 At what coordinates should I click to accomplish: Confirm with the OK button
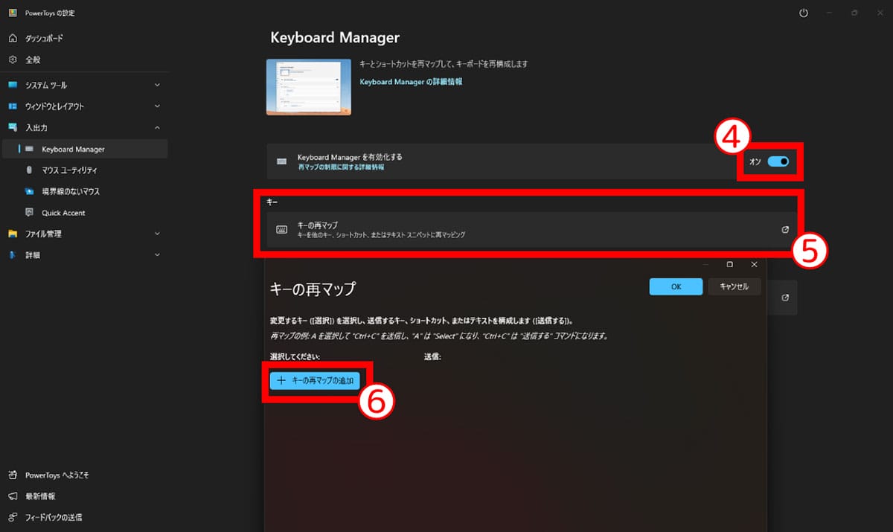click(676, 287)
